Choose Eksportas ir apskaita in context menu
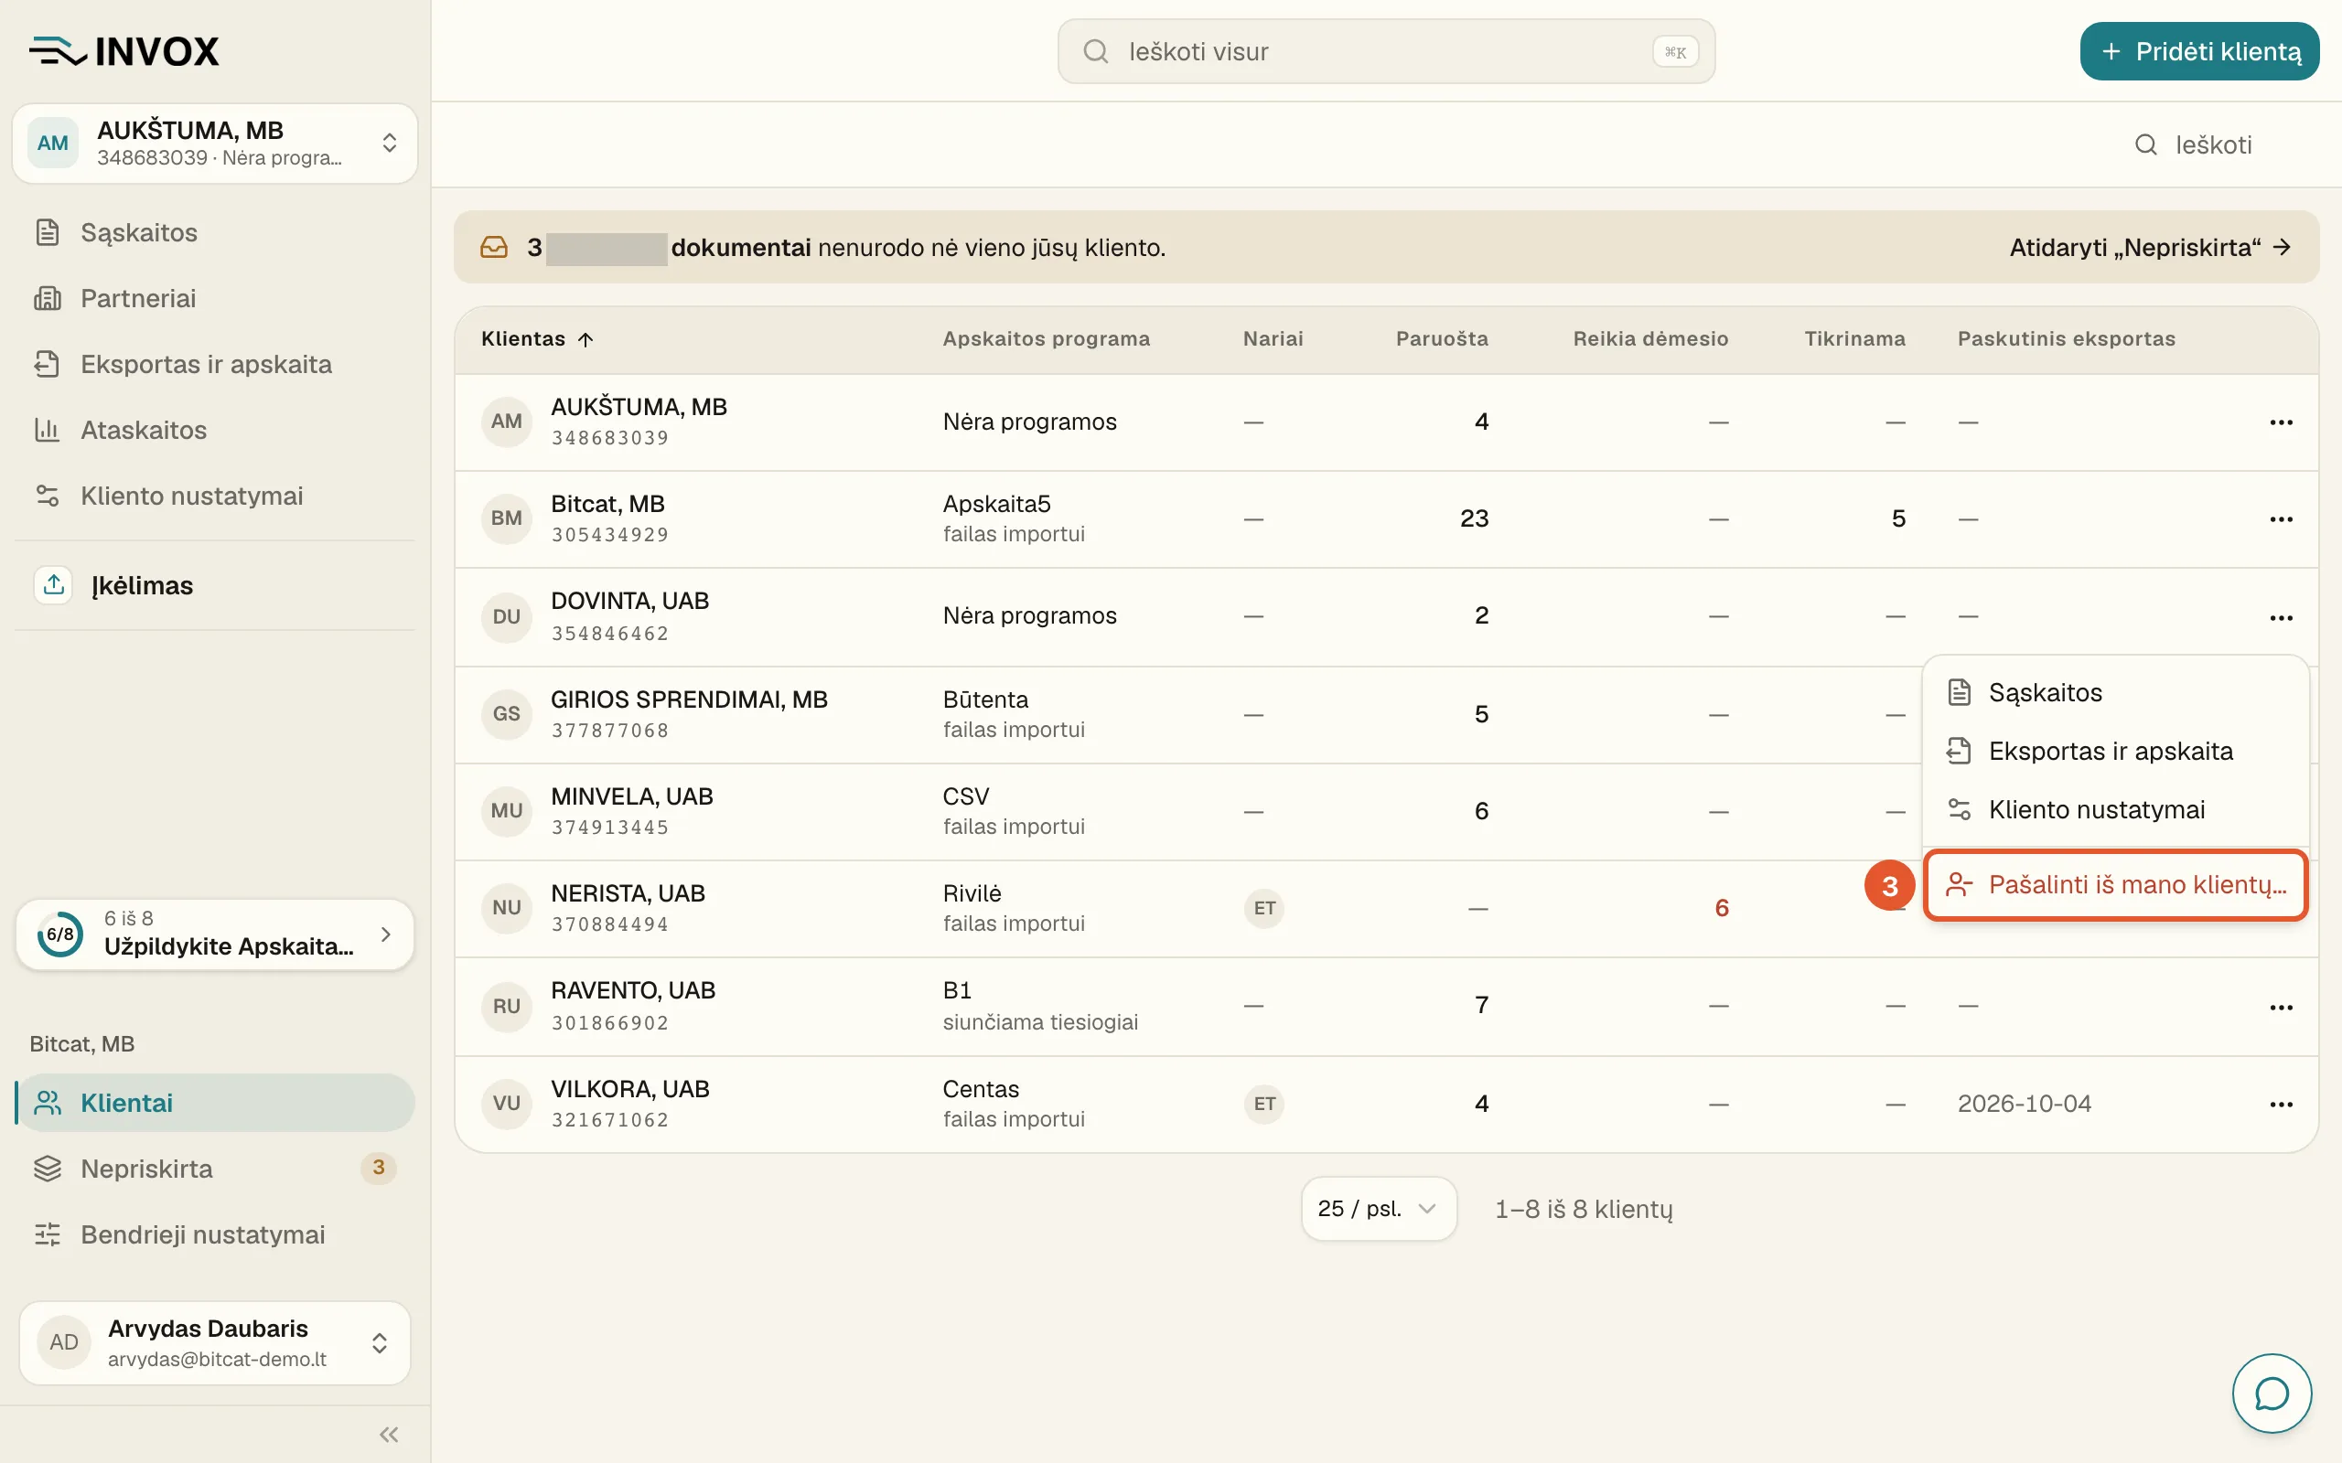2342x1463 pixels. pos(2115,751)
